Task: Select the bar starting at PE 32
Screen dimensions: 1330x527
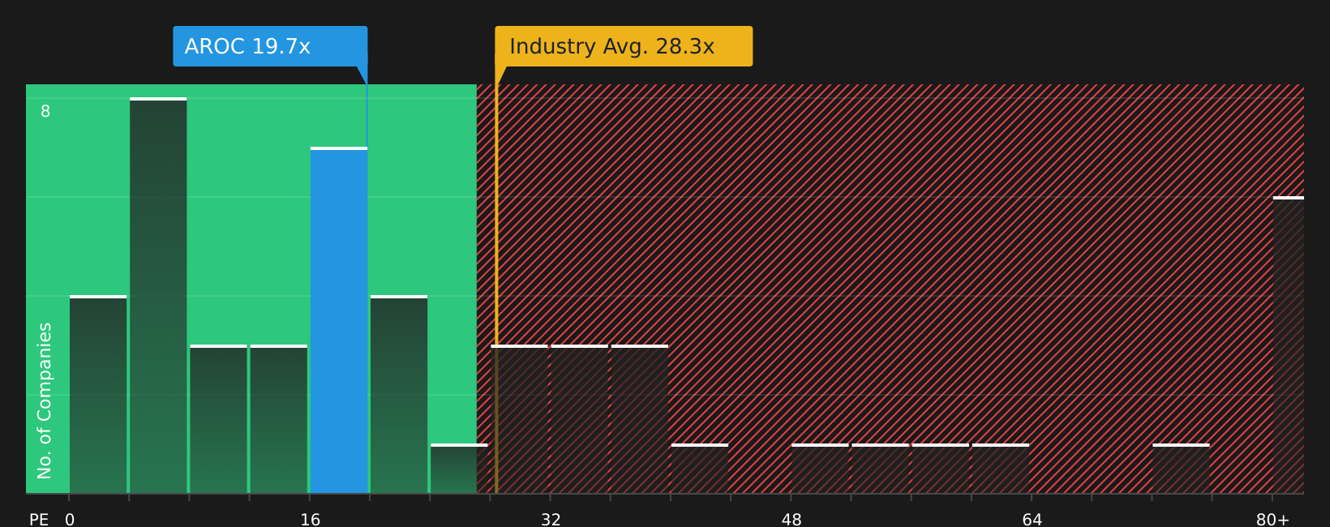Action: [x=579, y=419]
